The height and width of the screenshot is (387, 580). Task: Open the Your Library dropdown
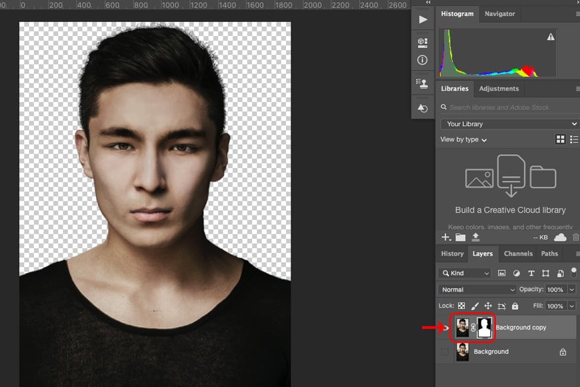tap(509, 123)
